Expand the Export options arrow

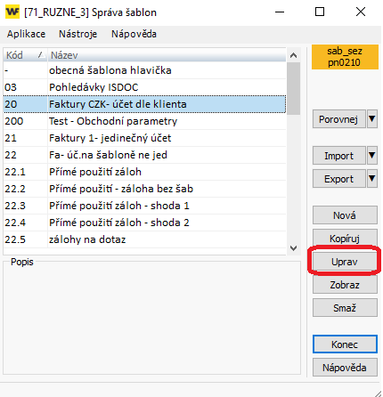pos(372,178)
